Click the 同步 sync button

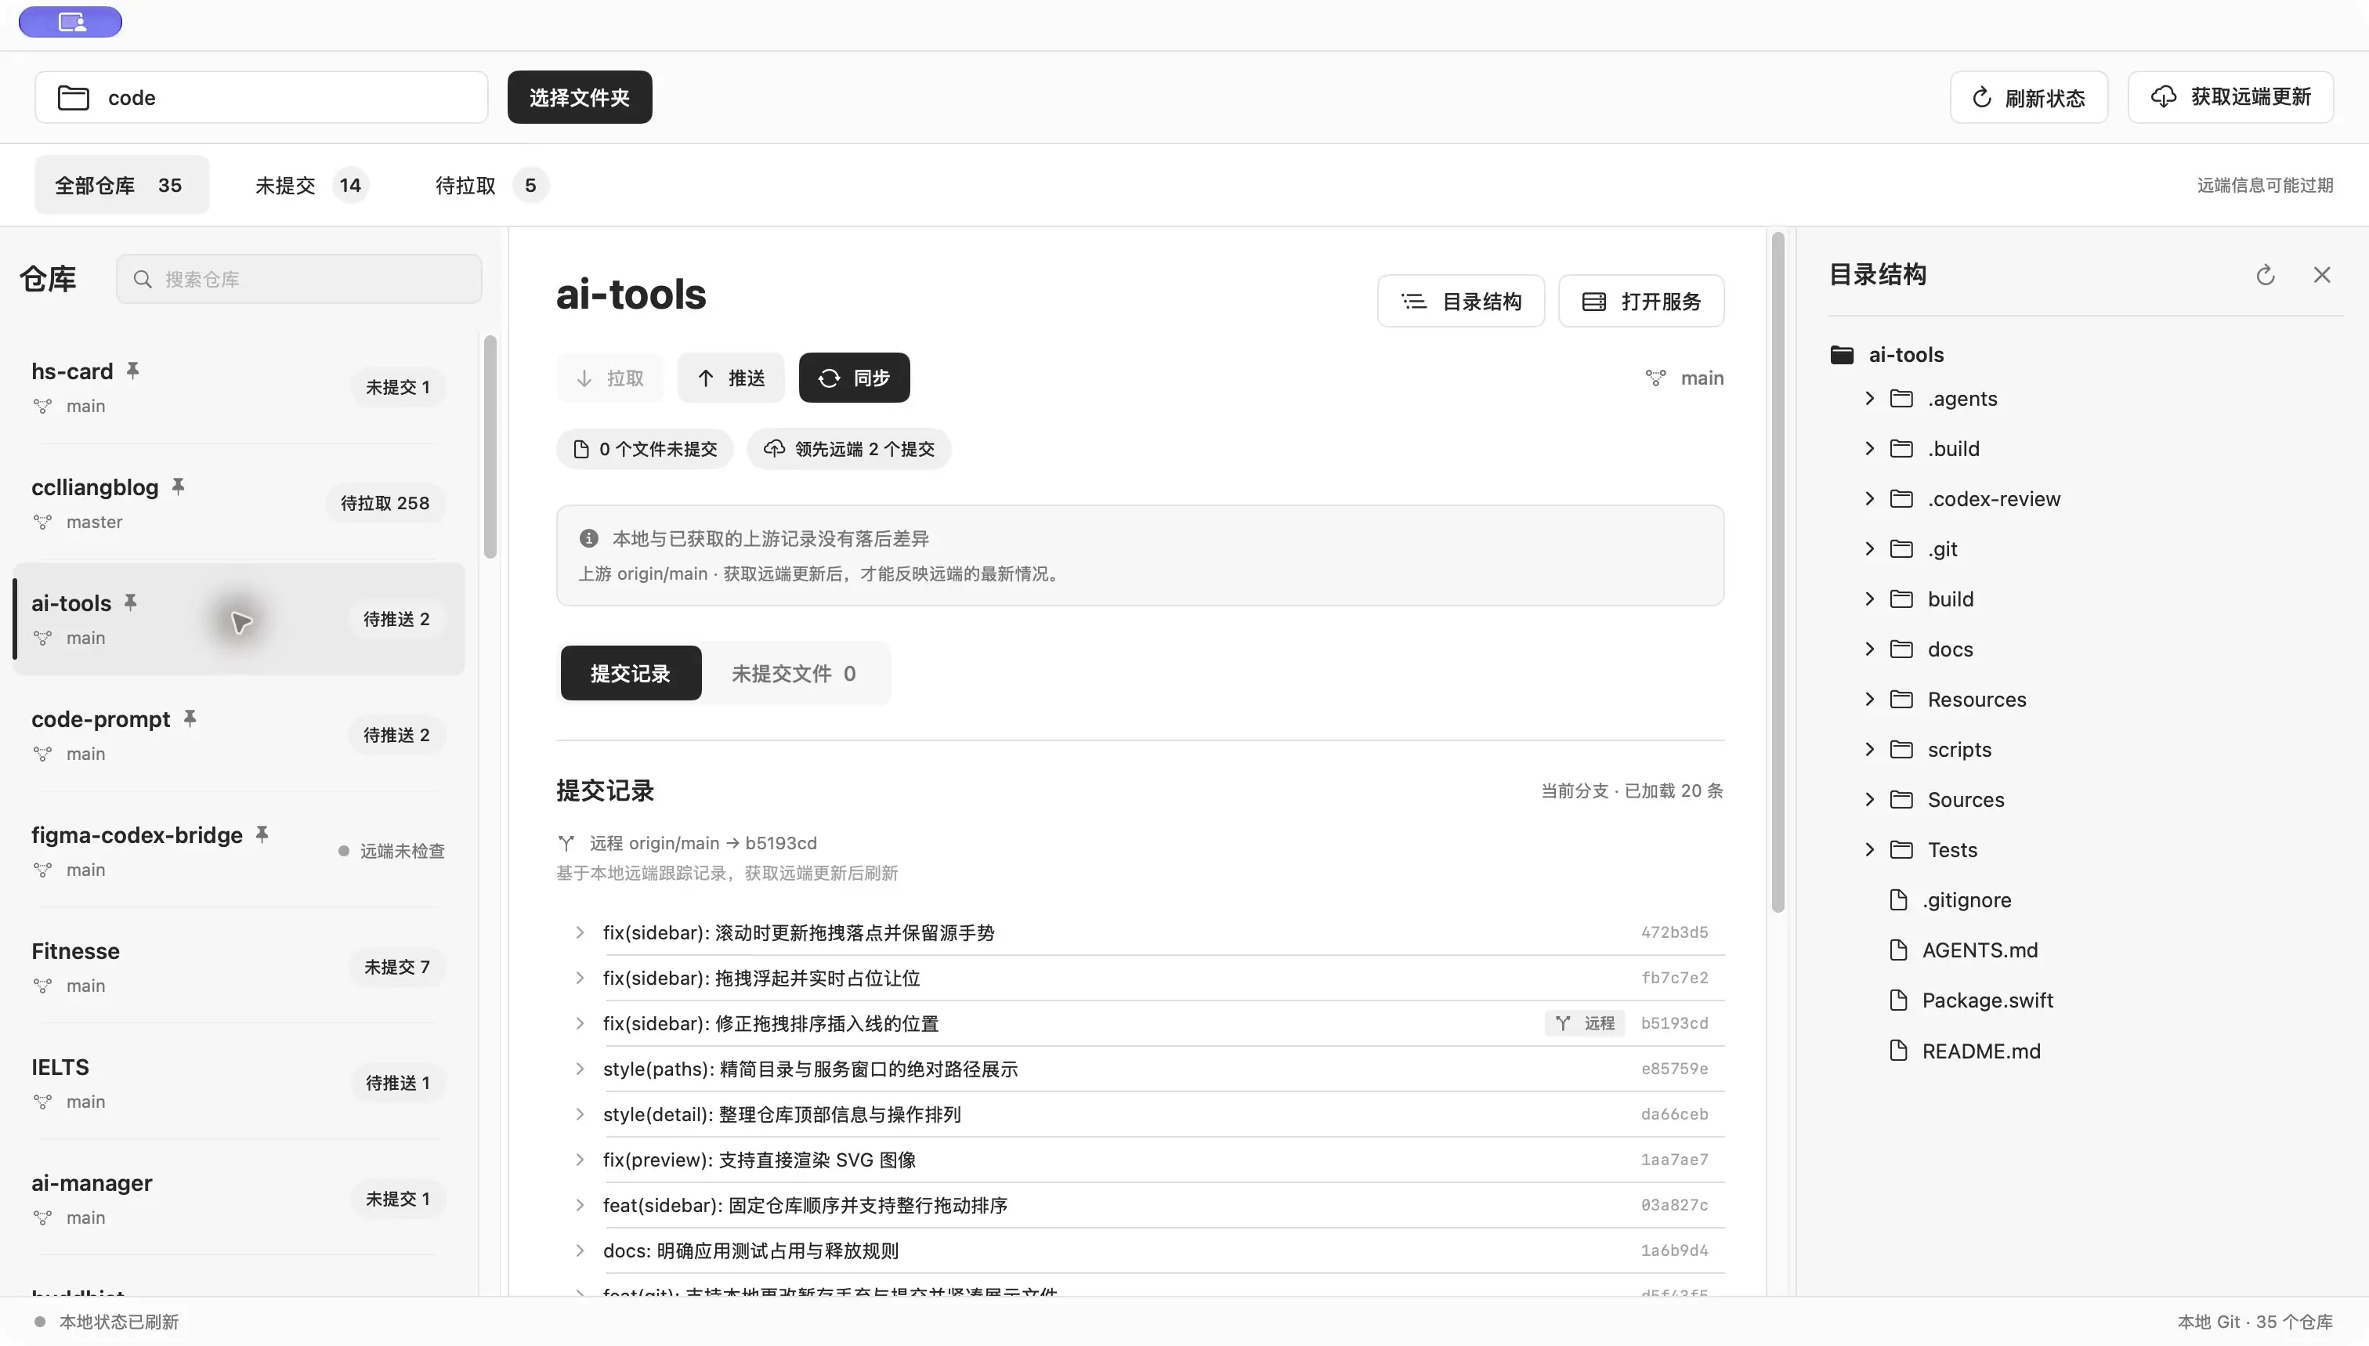854,378
